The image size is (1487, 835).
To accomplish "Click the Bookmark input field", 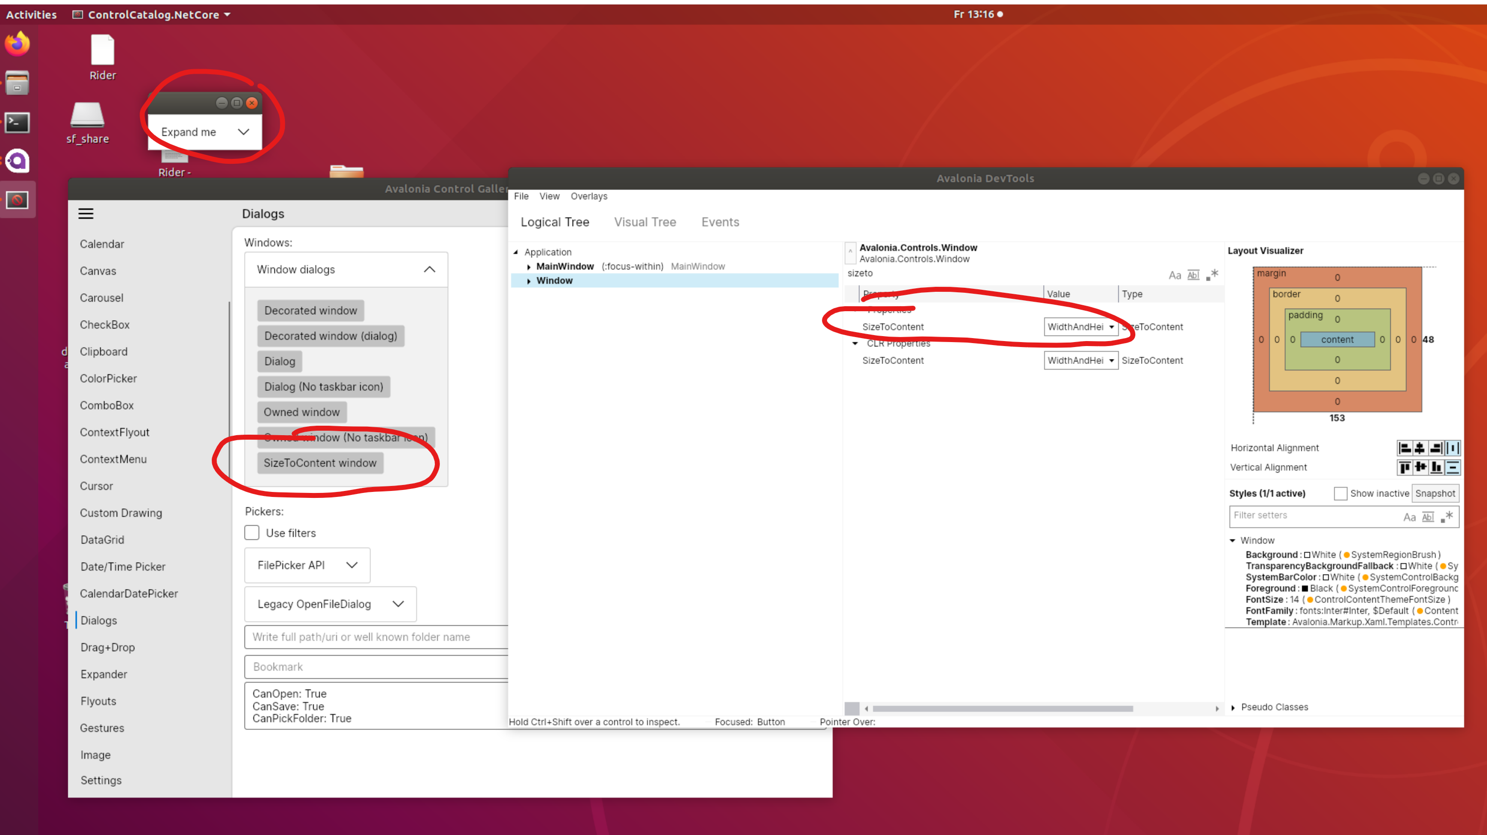I will pos(375,667).
